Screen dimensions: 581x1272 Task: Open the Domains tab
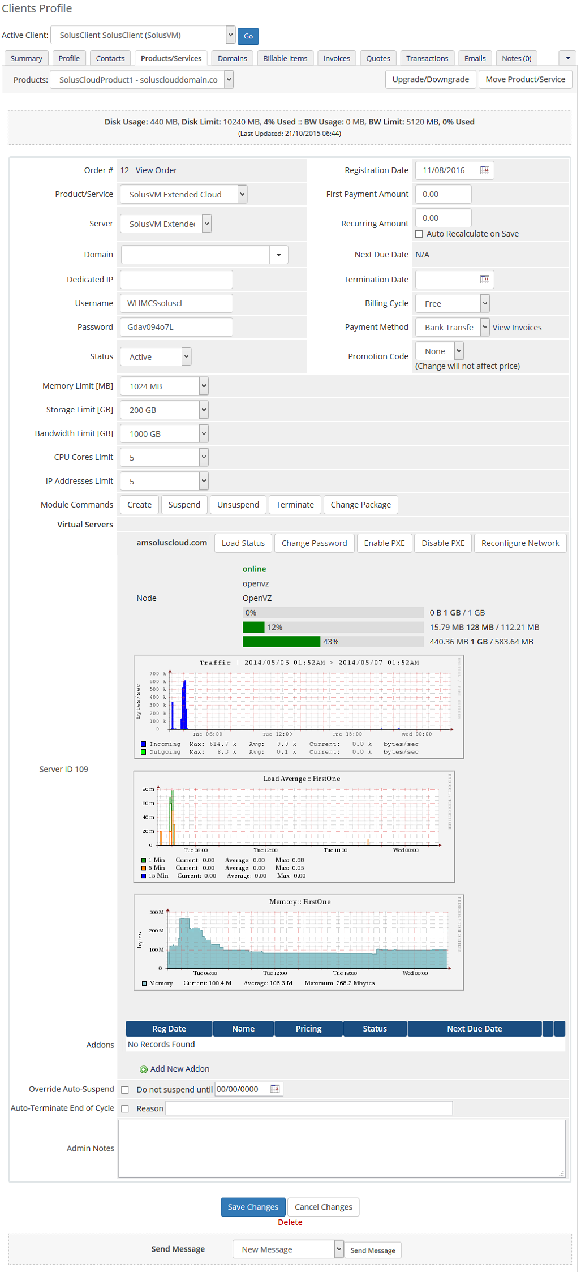tap(233, 58)
